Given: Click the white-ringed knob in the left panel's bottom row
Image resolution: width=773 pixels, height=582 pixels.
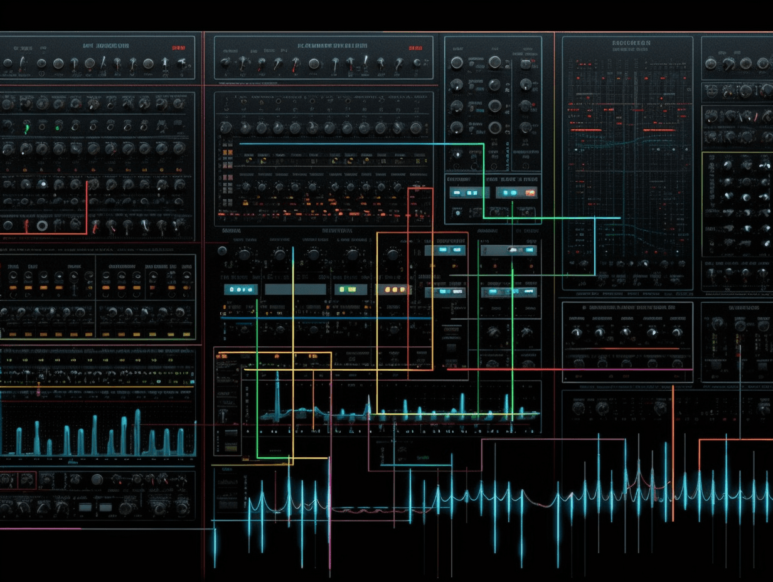Looking at the screenshot, I should [x=43, y=226].
